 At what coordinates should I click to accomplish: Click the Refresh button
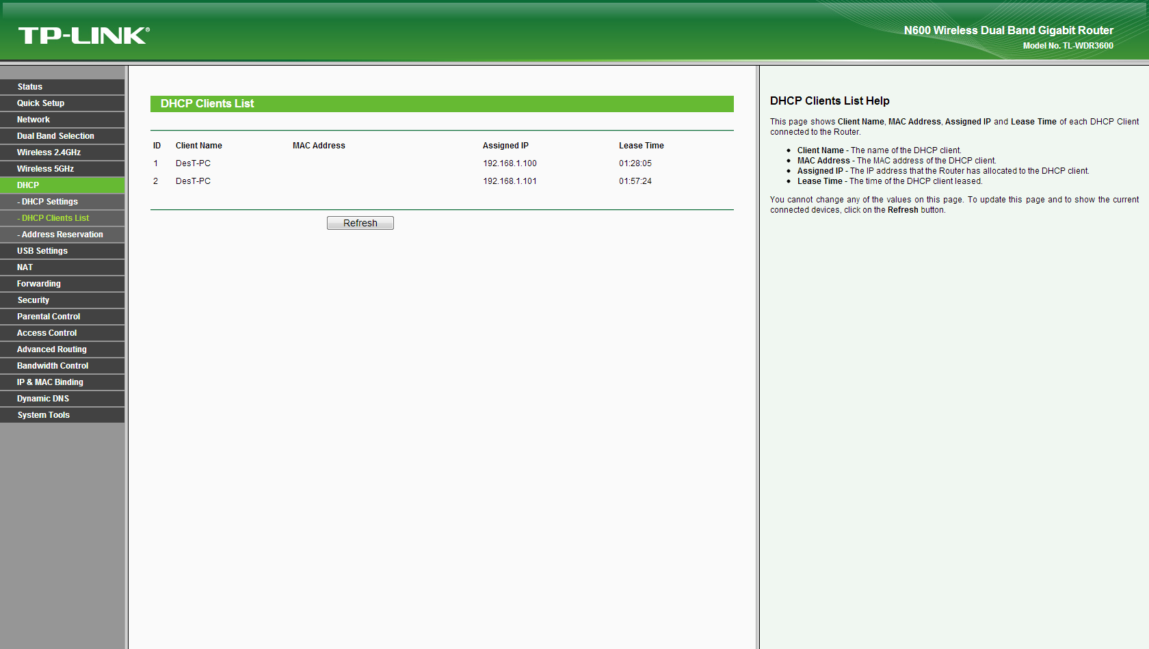(x=360, y=223)
